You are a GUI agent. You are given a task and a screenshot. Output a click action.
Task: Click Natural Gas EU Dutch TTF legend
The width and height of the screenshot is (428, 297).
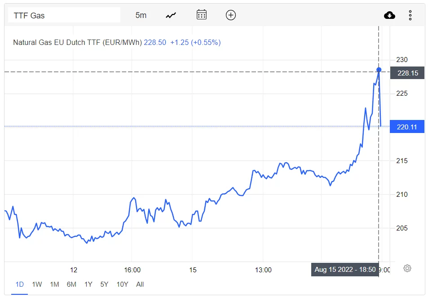(77, 43)
